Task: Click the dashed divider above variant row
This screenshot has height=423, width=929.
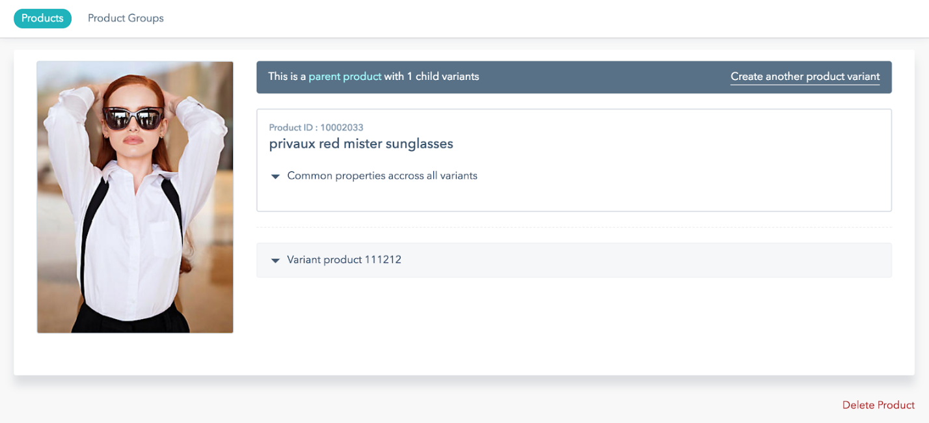Action: pos(574,227)
